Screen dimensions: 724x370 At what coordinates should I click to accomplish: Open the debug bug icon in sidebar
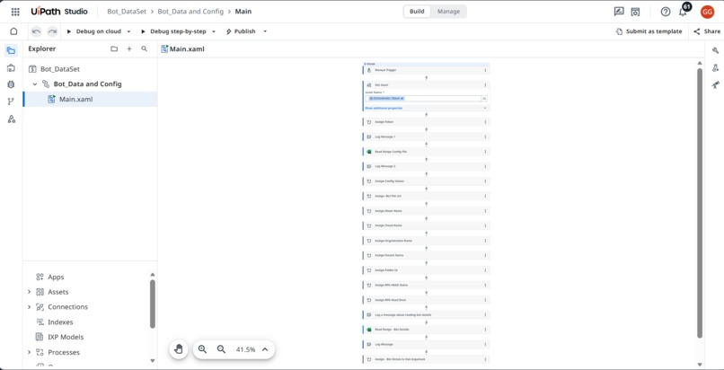pyautogui.click(x=12, y=84)
